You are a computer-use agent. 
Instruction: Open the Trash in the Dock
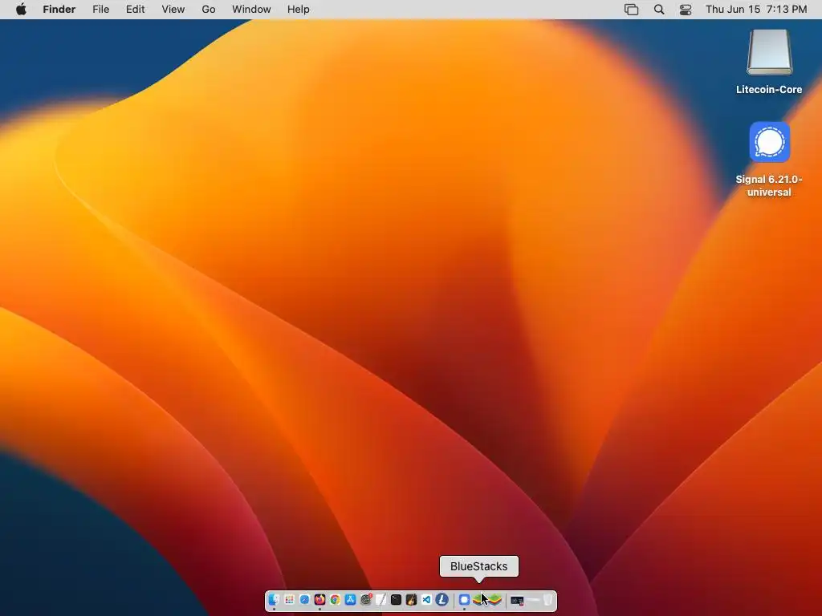pos(547,600)
